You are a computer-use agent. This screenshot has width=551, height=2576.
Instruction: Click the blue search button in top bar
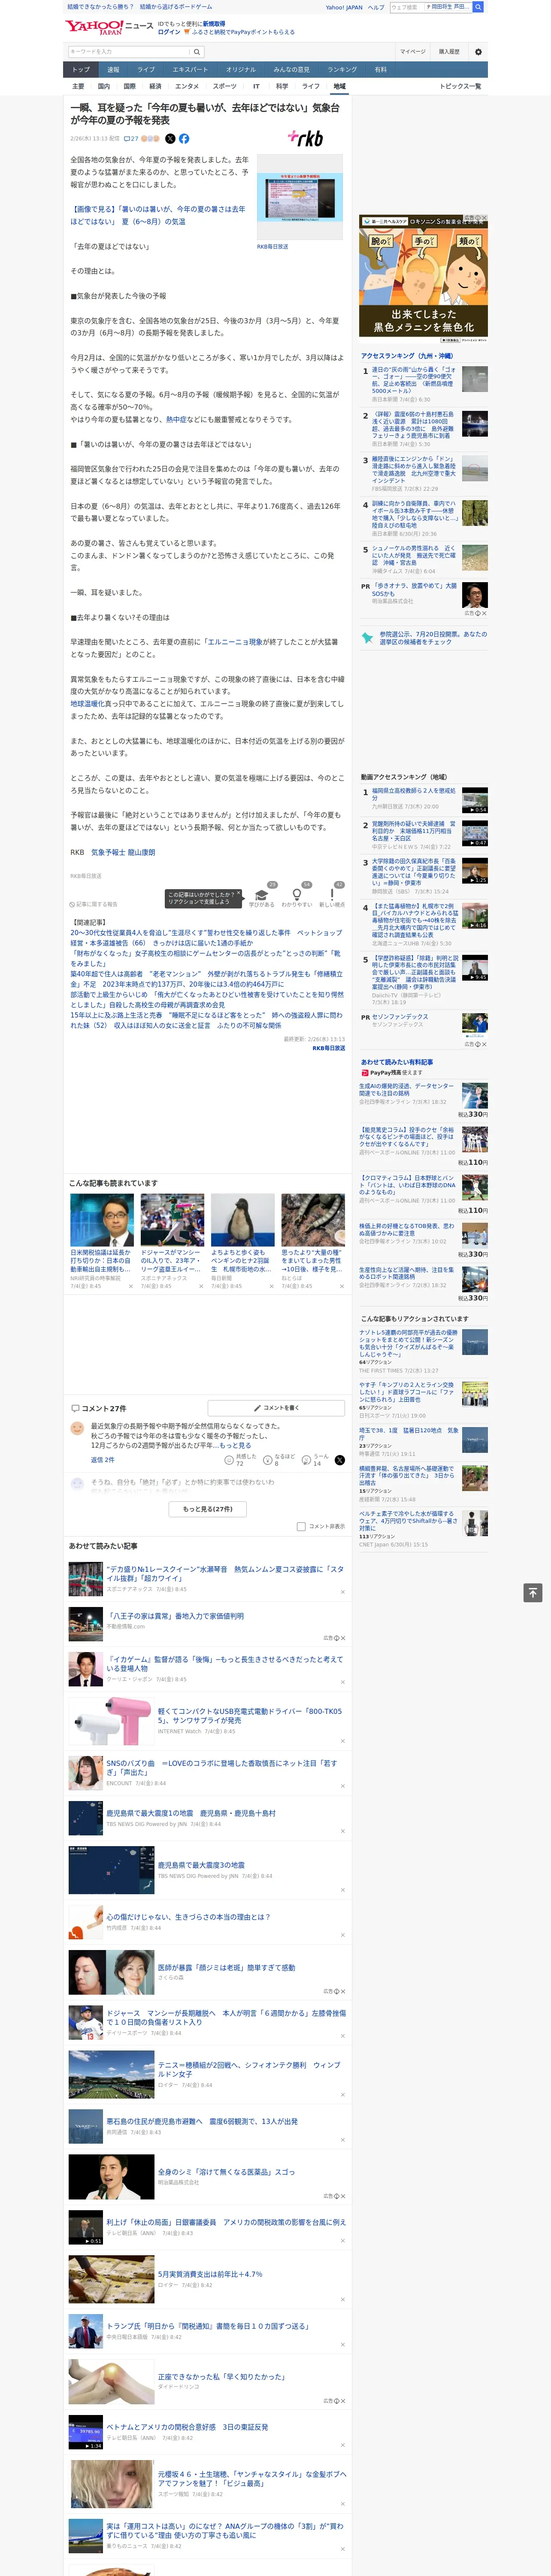tap(478, 7)
